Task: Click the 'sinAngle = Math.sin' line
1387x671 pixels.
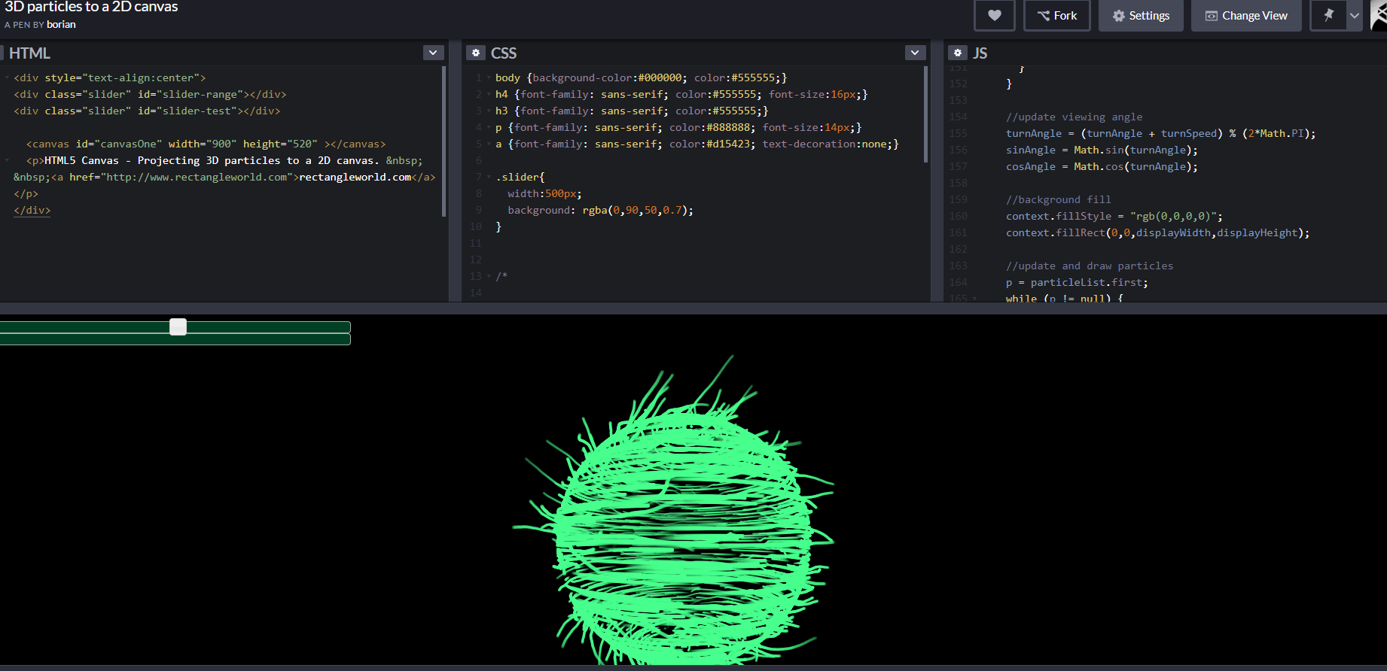Action: (1102, 150)
